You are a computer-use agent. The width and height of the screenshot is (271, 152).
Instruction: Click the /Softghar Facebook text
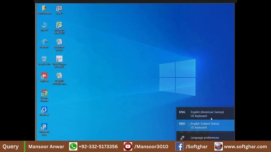click(196, 147)
